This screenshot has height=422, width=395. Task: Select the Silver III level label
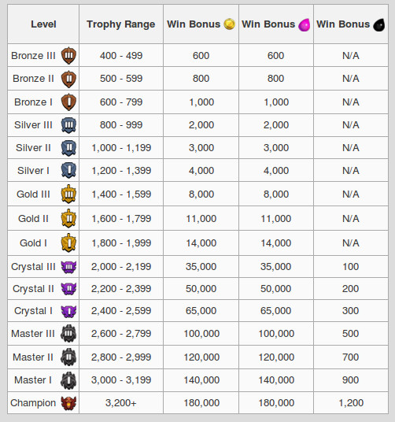(x=33, y=125)
